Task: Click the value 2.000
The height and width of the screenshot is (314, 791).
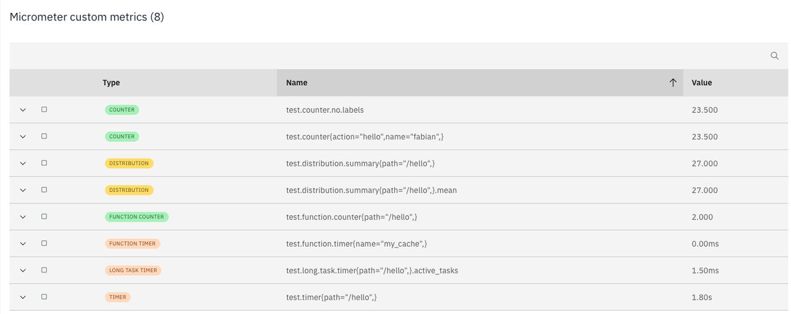Action: [702, 217]
